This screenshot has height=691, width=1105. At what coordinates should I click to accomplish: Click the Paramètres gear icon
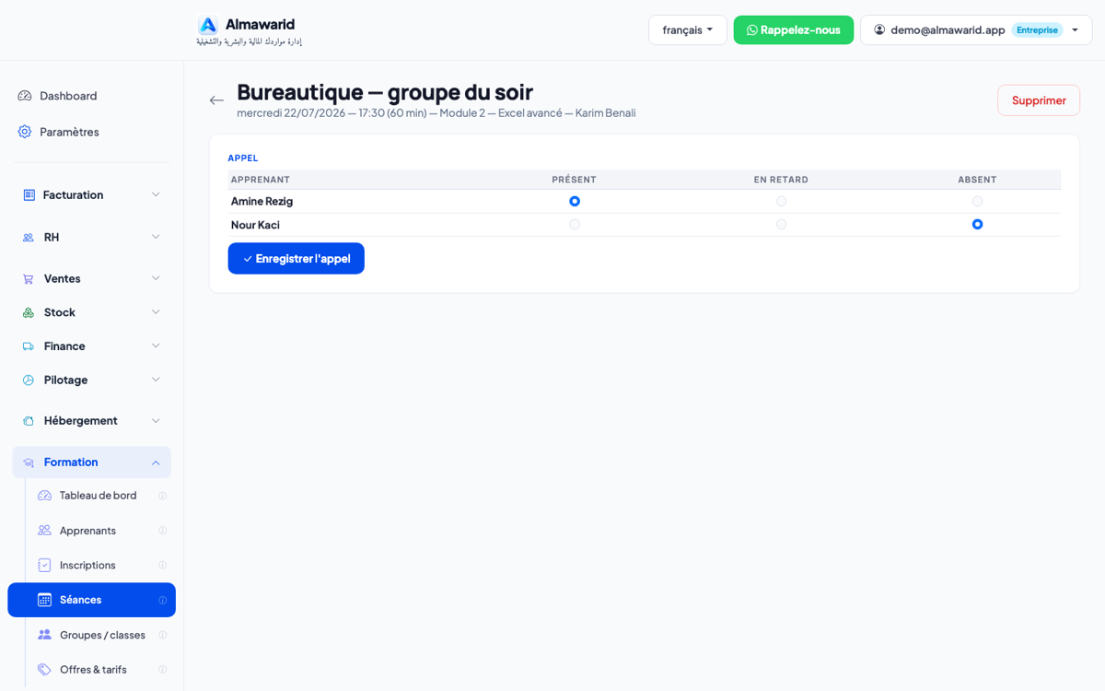[x=25, y=132]
